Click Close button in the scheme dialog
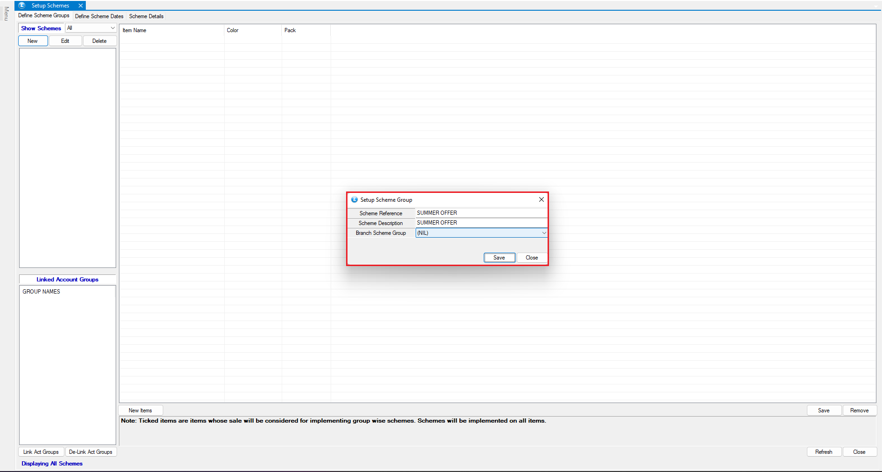This screenshot has width=882, height=472. tap(532, 258)
